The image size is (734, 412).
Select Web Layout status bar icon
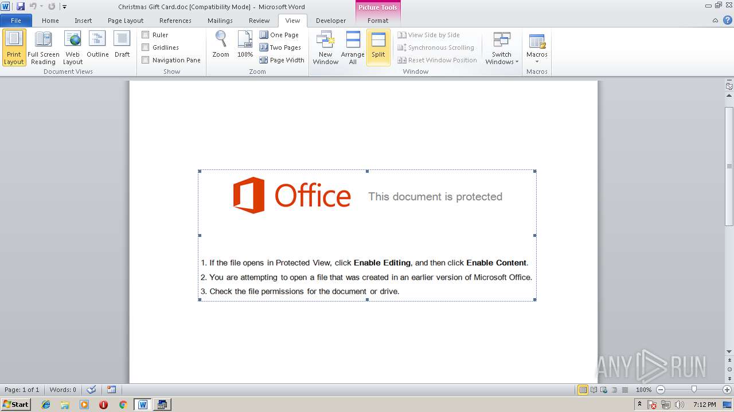(x=604, y=390)
